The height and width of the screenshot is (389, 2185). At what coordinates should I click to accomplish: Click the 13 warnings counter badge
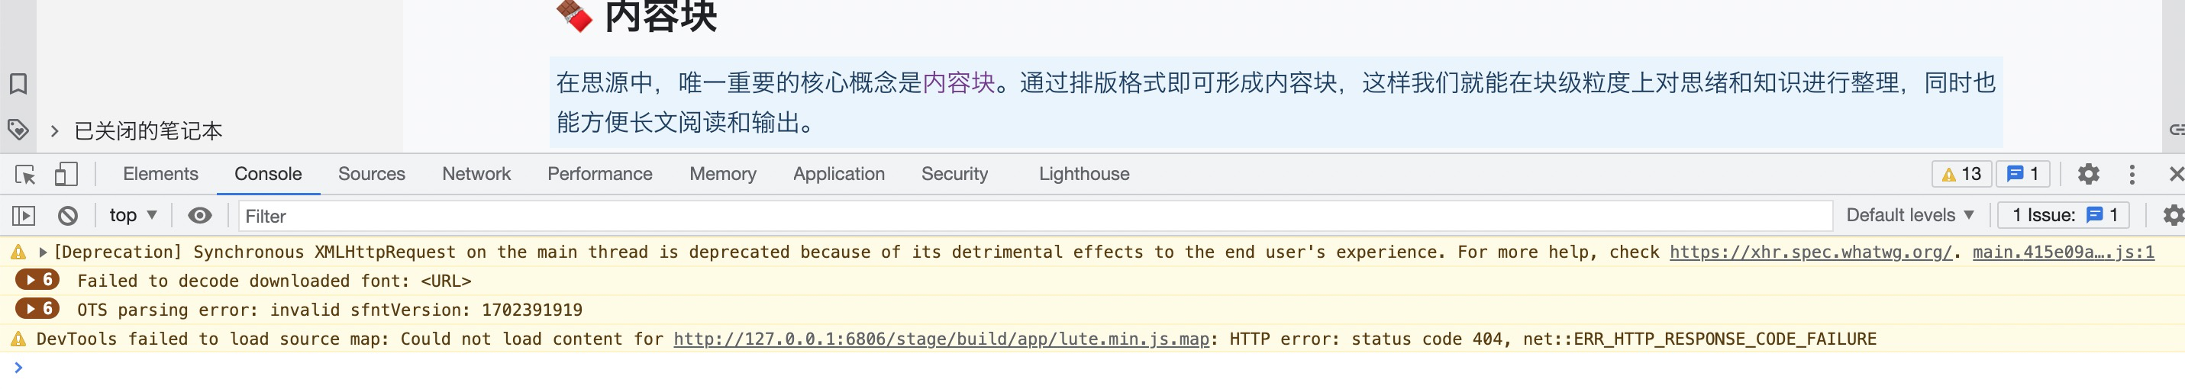coord(1961,175)
